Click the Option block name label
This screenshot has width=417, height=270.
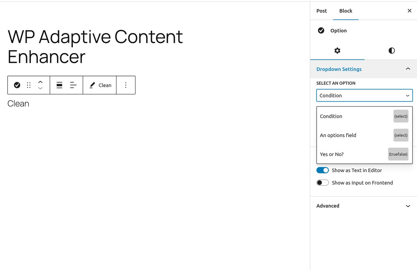click(338, 31)
